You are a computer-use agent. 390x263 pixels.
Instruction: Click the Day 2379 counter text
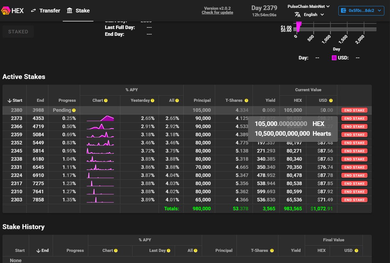264,8
